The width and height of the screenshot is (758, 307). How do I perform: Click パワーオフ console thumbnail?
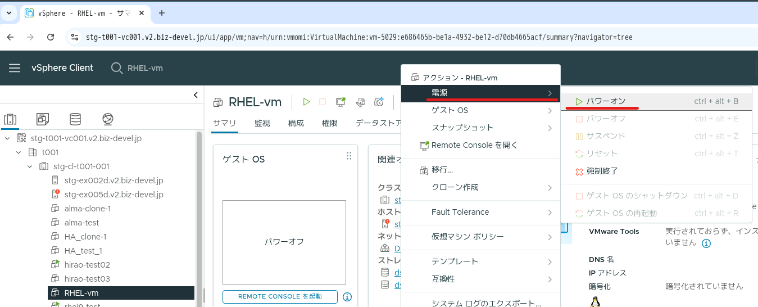[284, 242]
